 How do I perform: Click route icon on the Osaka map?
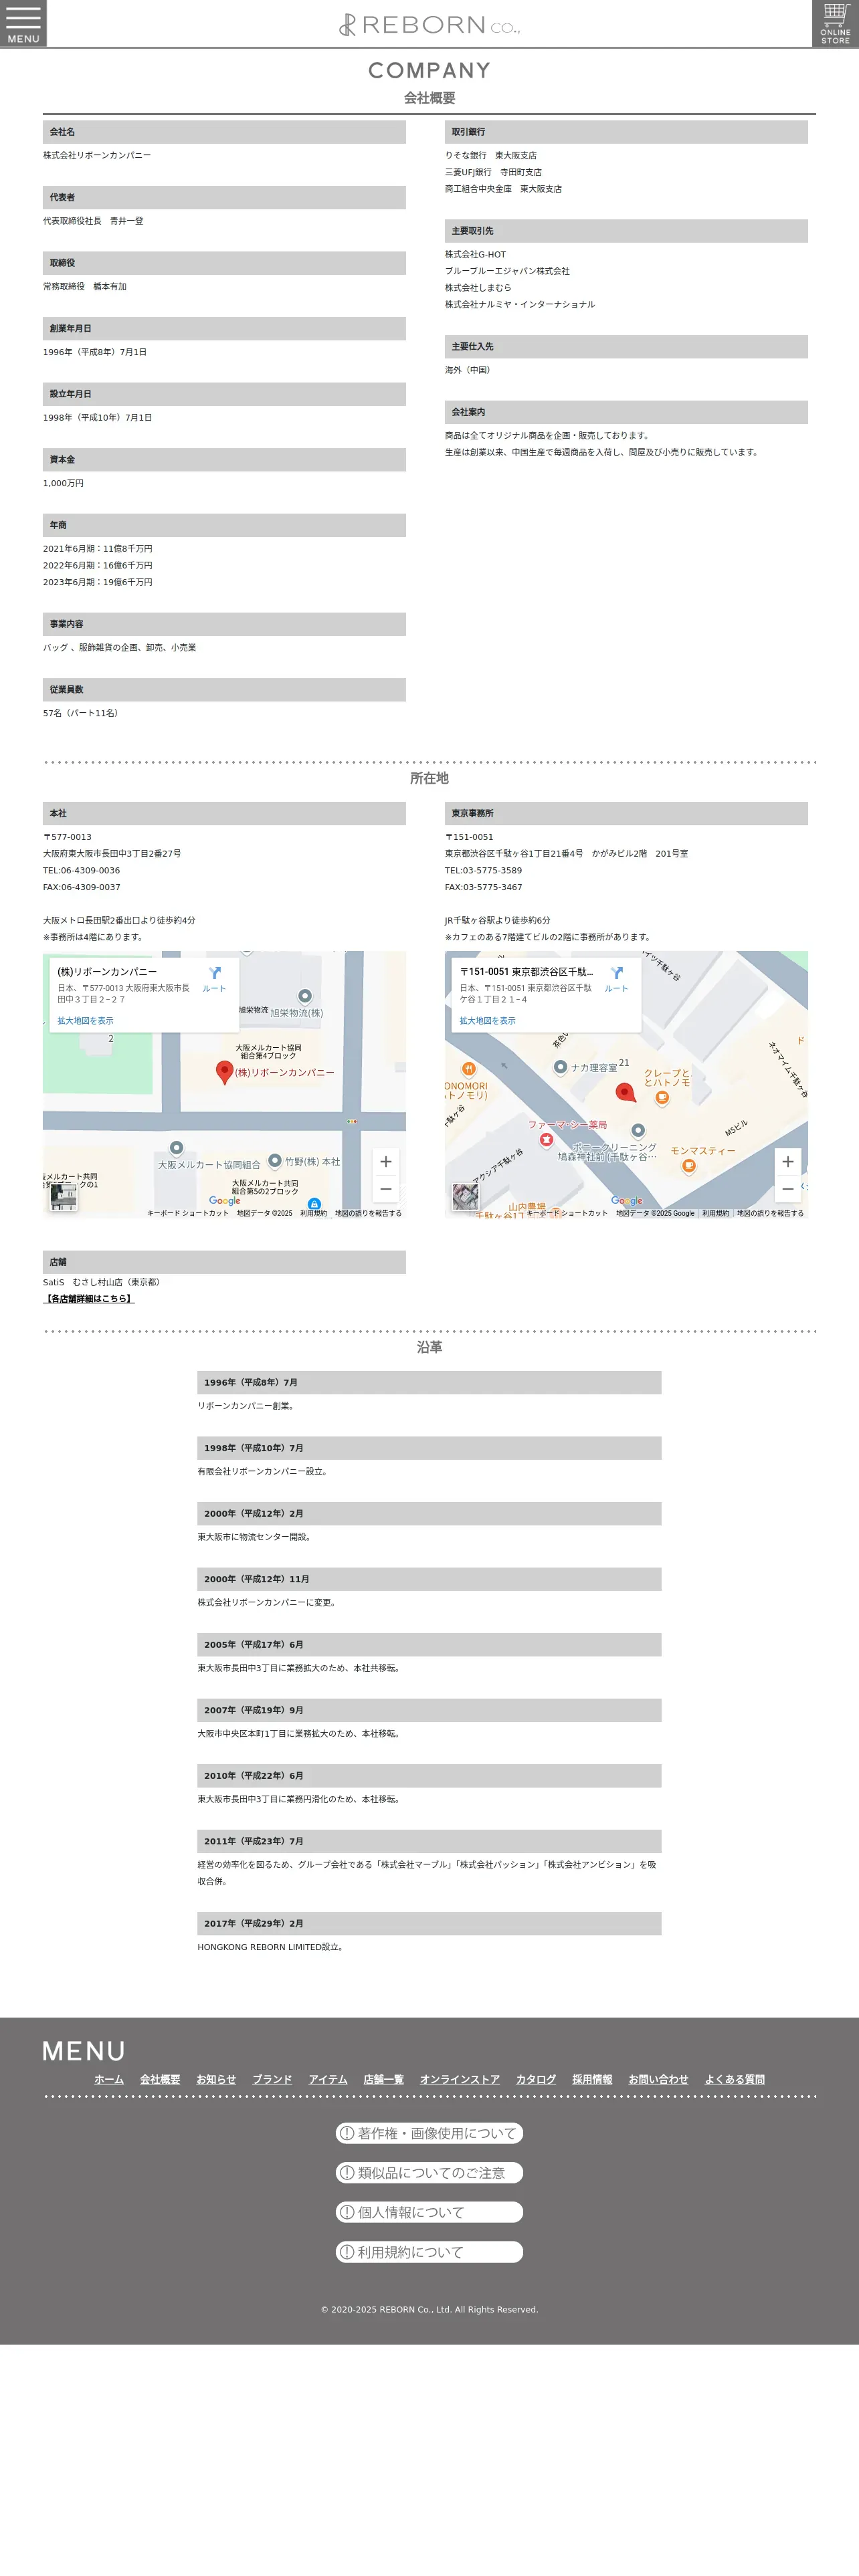(214, 978)
